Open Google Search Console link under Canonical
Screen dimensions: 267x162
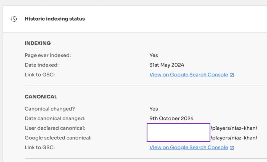189,147
